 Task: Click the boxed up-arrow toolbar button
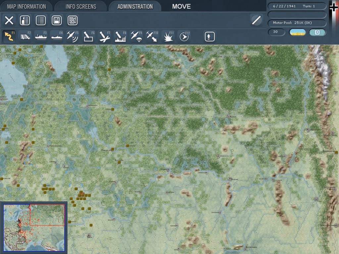pos(210,36)
